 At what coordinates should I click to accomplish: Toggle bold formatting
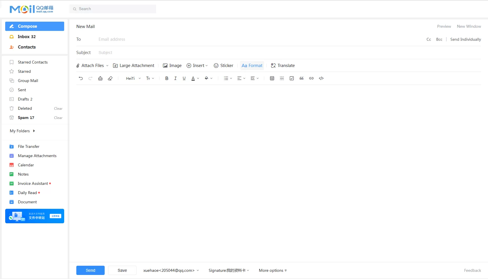coord(167,78)
